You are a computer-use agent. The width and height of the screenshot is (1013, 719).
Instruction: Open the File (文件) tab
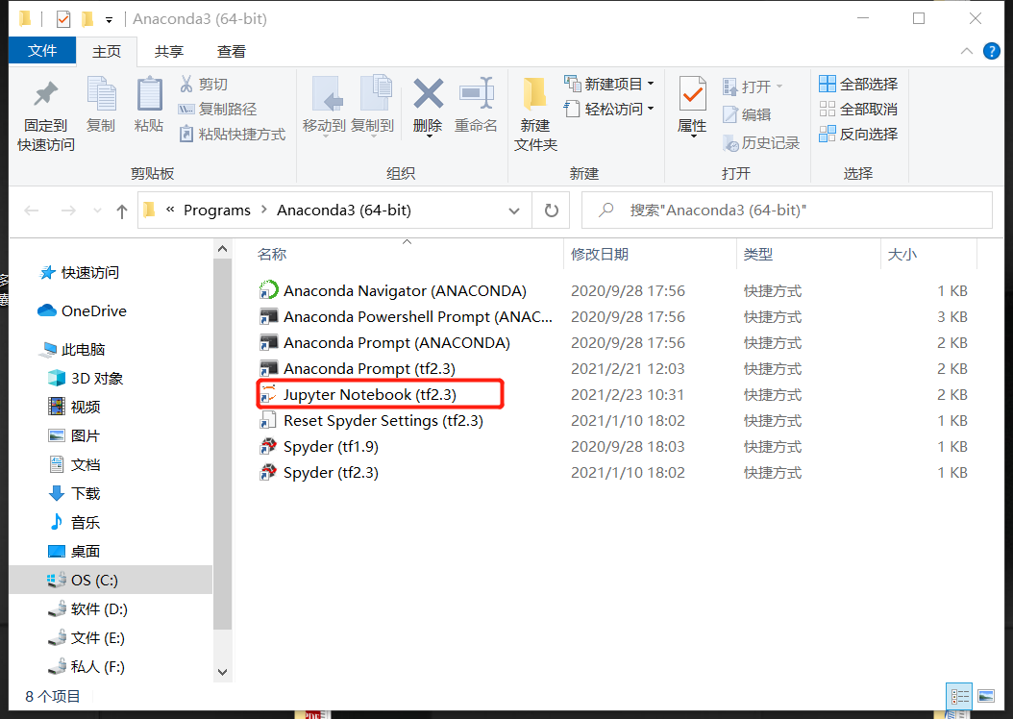[x=42, y=51]
